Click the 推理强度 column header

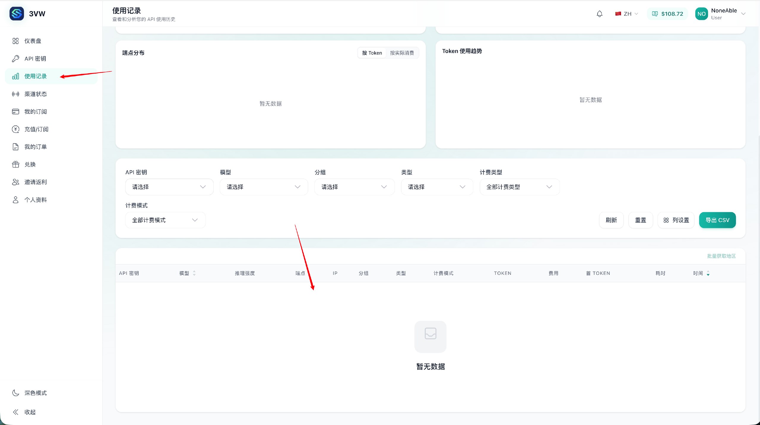245,273
